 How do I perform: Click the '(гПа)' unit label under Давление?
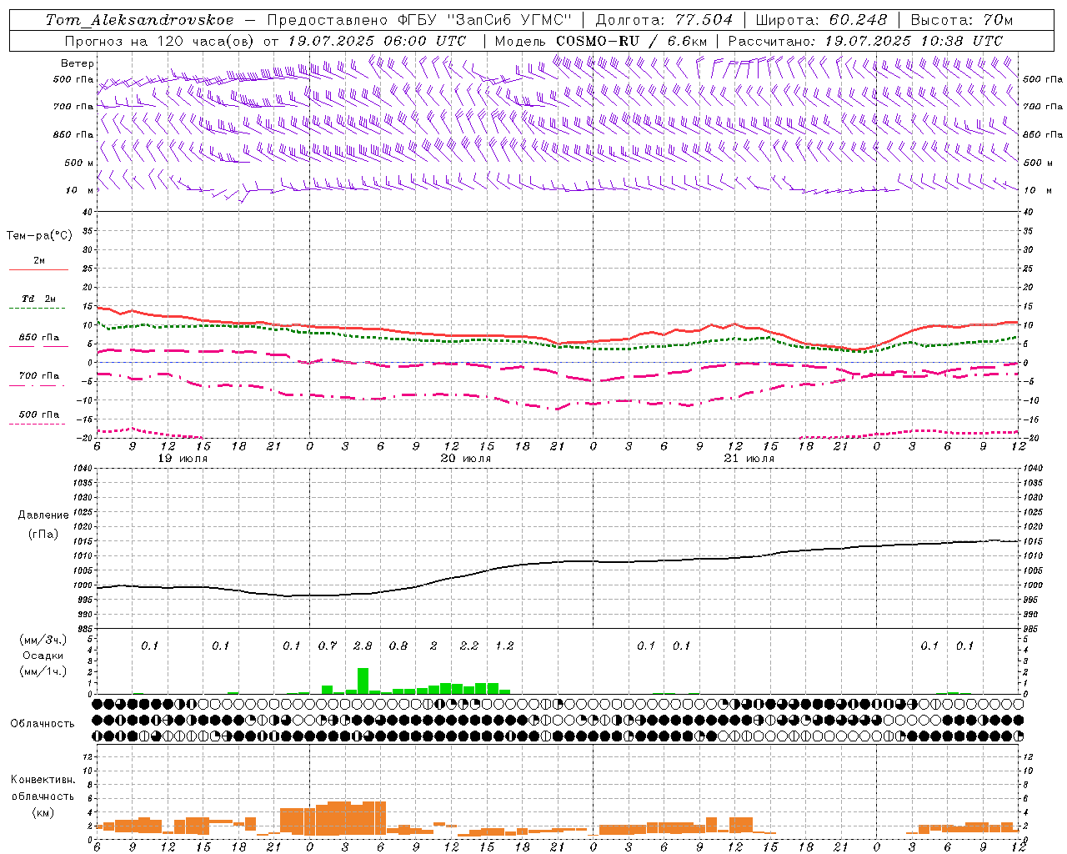[43, 534]
